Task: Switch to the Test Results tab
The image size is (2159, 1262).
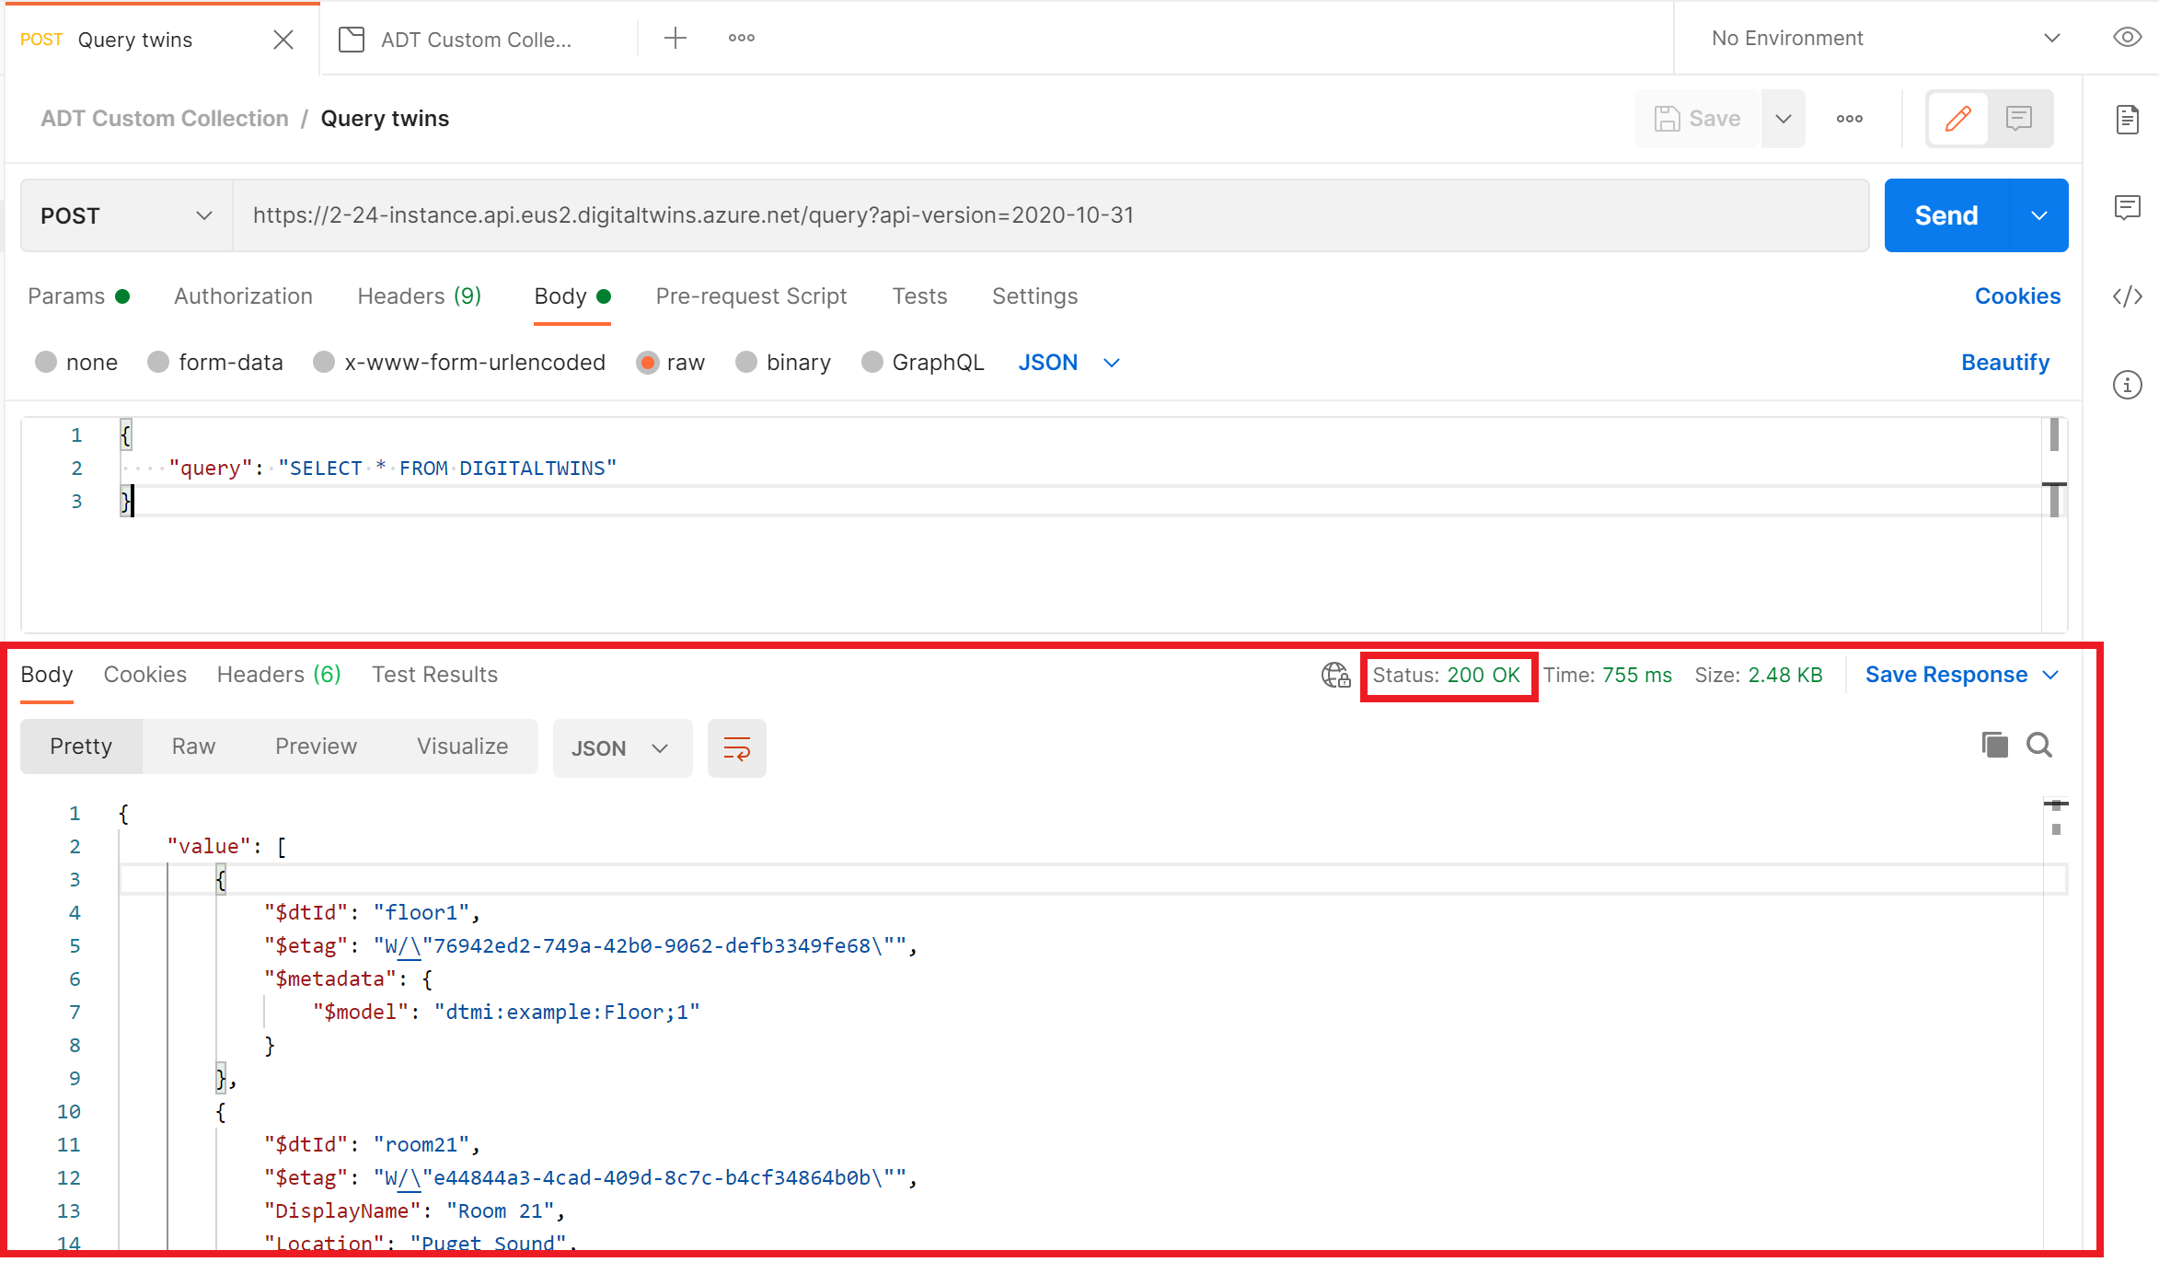Action: click(x=433, y=675)
